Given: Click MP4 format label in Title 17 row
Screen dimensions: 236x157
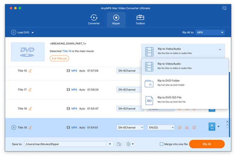Looking at the screenshot, I should pyautogui.click(x=74, y=90).
